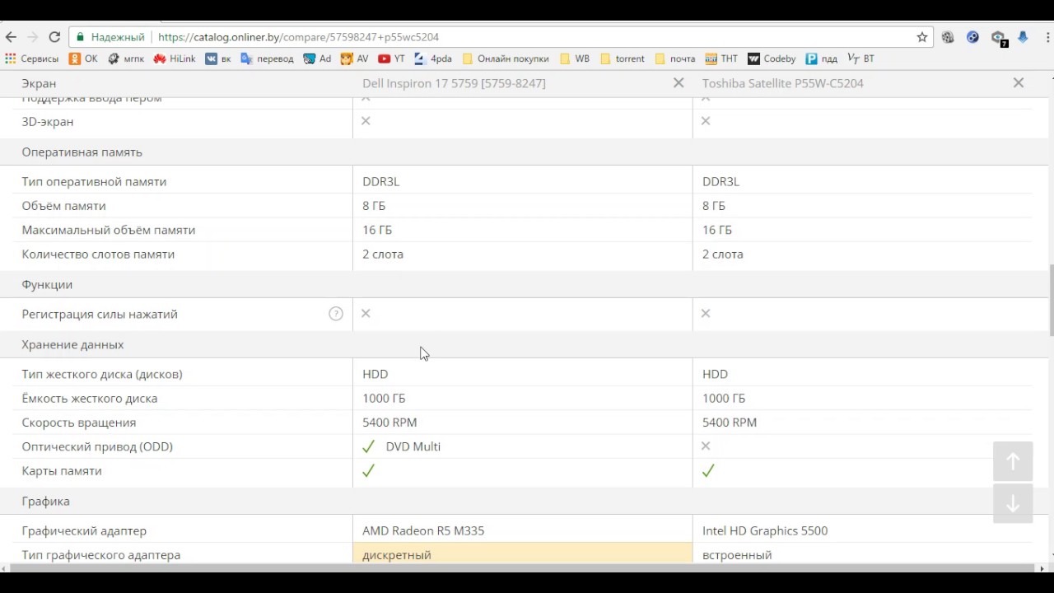Image resolution: width=1054 pixels, height=593 pixels.
Task: Click Dell's AMD Radeon R5 M335 cell
Action: pos(522,531)
